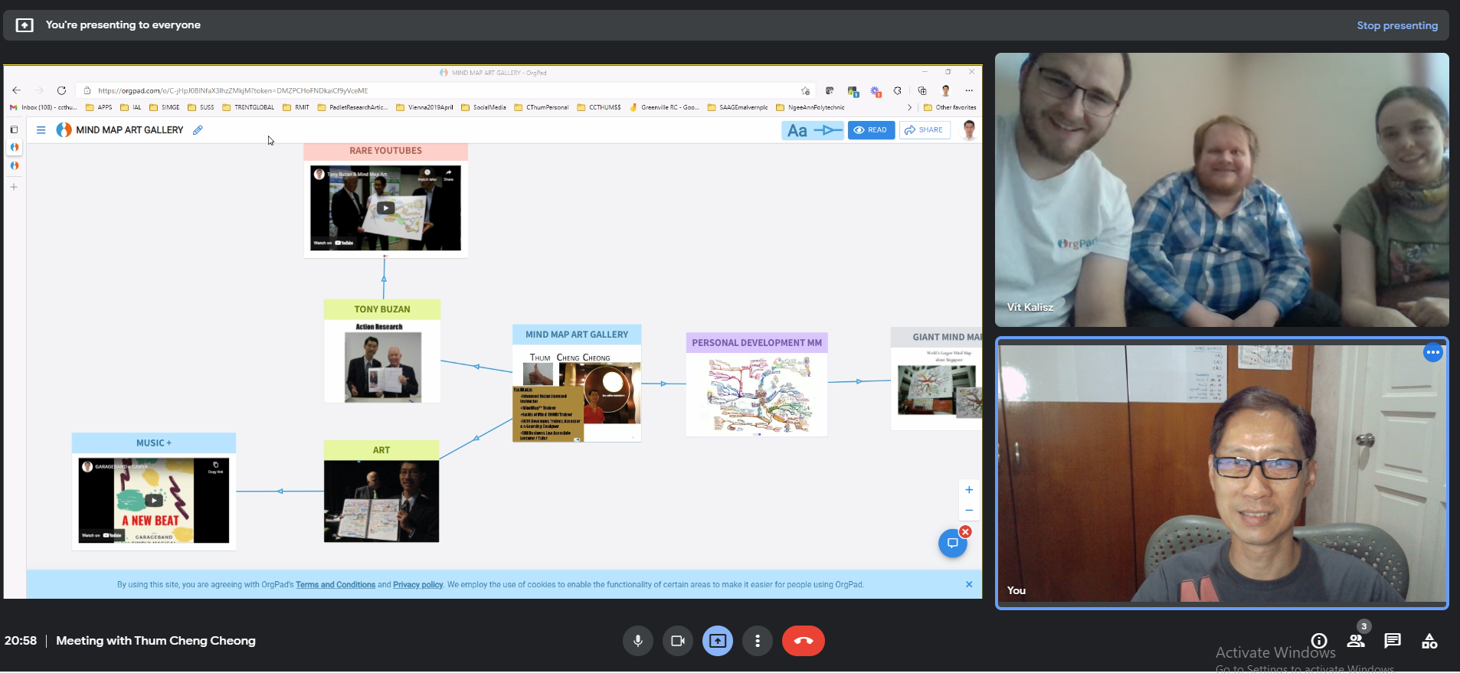1460x673 pixels.
Task: Click Stop presenting
Action: (x=1396, y=25)
